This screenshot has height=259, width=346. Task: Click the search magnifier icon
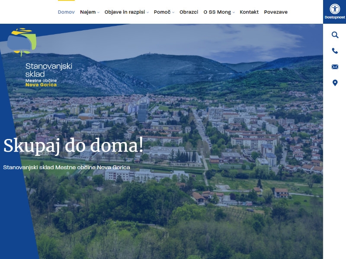[335, 35]
